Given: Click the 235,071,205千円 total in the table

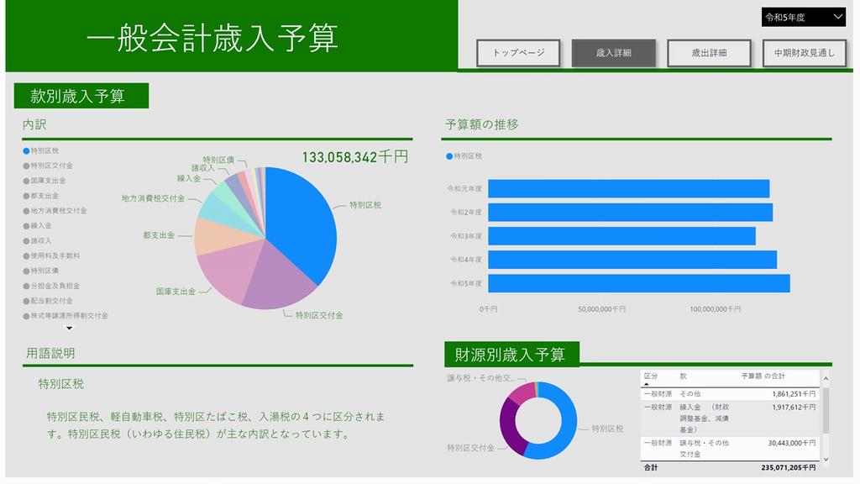Looking at the screenshot, I should [788, 468].
